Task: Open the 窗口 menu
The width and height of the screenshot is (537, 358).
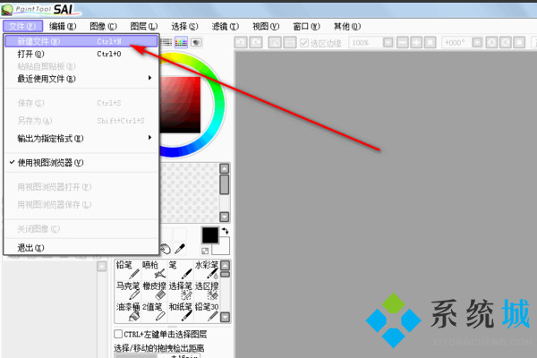Action: pyautogui.click(x=306, y=26)
